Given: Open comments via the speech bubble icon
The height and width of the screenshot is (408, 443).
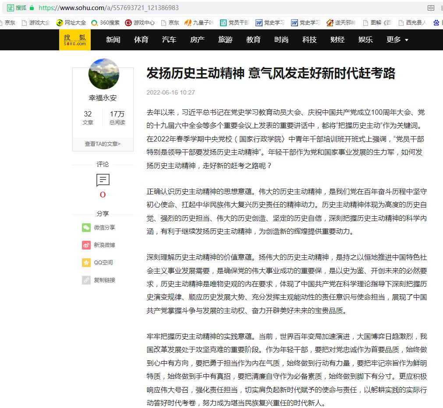Looking at the screenshot, I should (x=103, y=180).
